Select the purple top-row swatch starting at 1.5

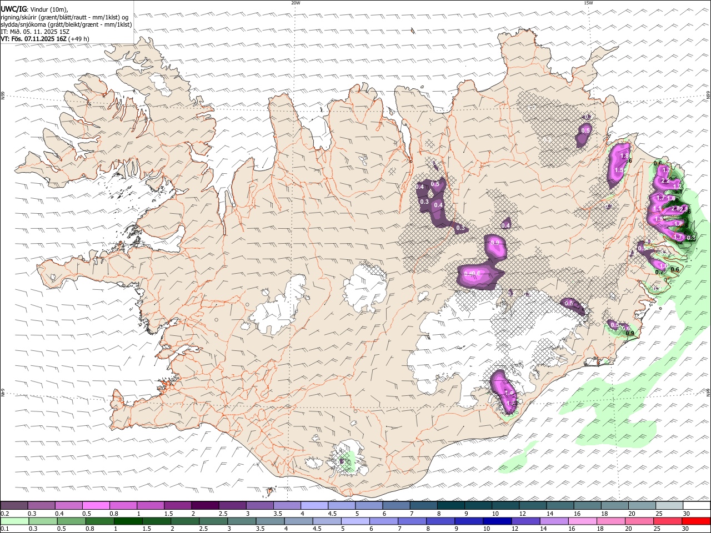[177, 506]
